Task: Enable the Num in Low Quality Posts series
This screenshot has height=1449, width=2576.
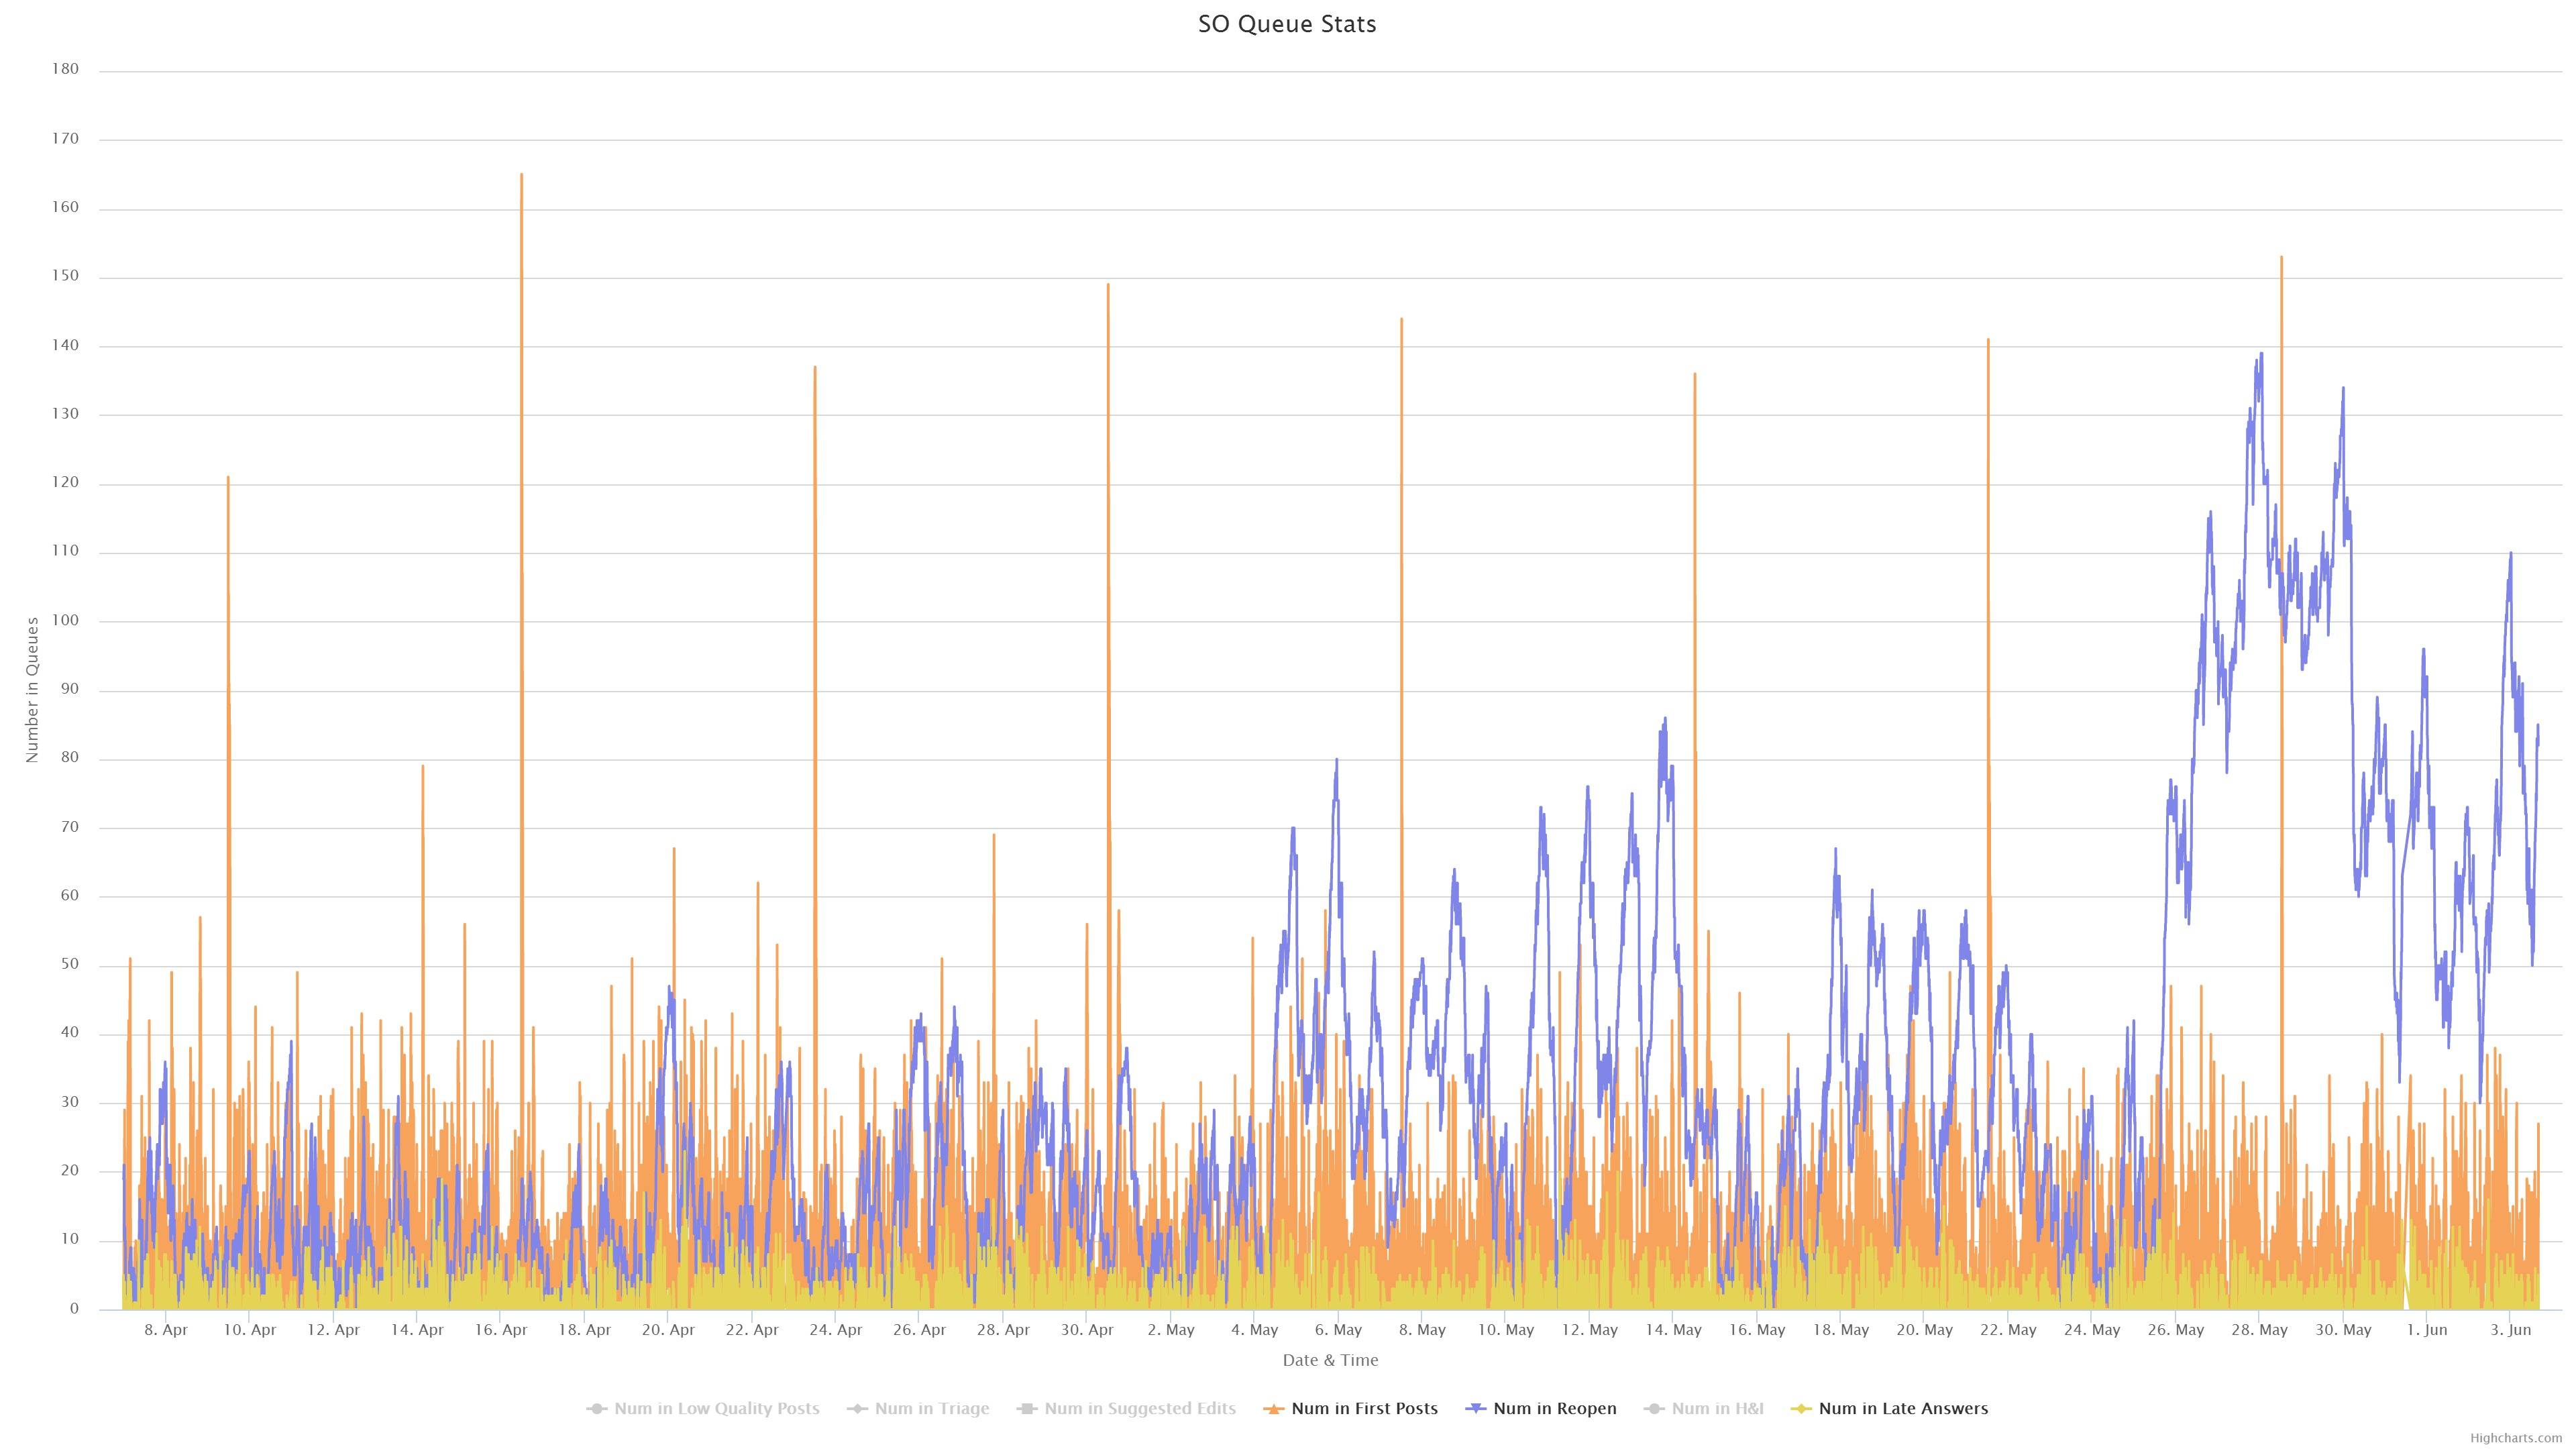Action: pyautogui.click(x=703, y=1408)
